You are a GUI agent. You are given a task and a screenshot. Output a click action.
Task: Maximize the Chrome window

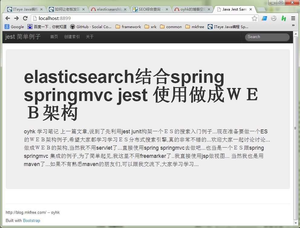pos(281,2)
